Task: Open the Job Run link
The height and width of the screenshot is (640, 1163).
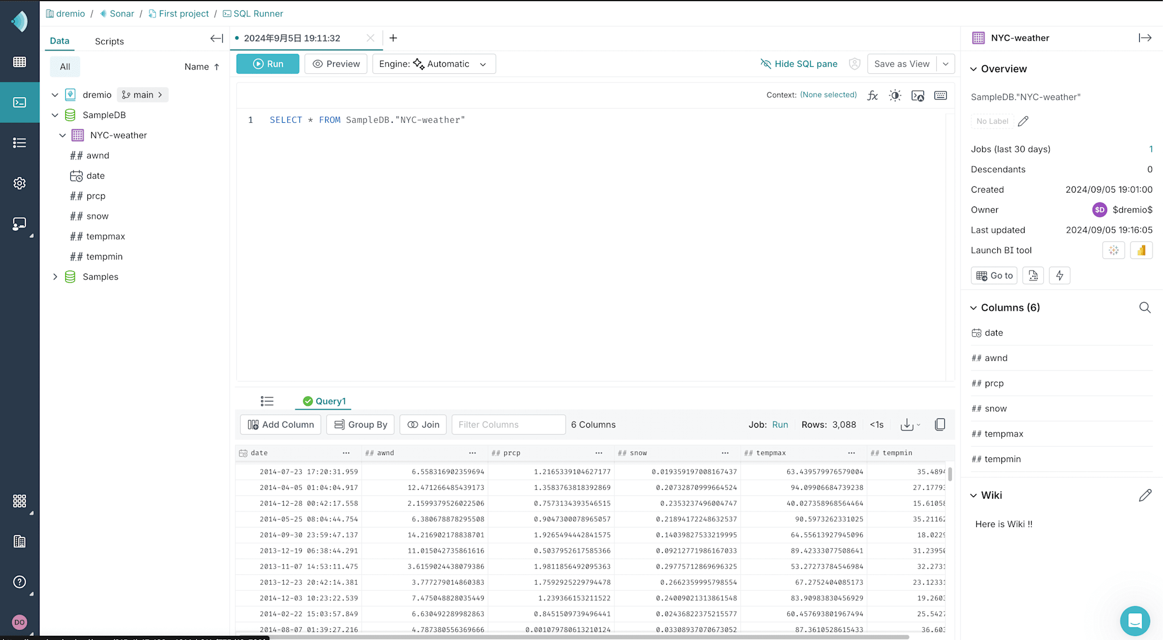Action: point(780,425)
